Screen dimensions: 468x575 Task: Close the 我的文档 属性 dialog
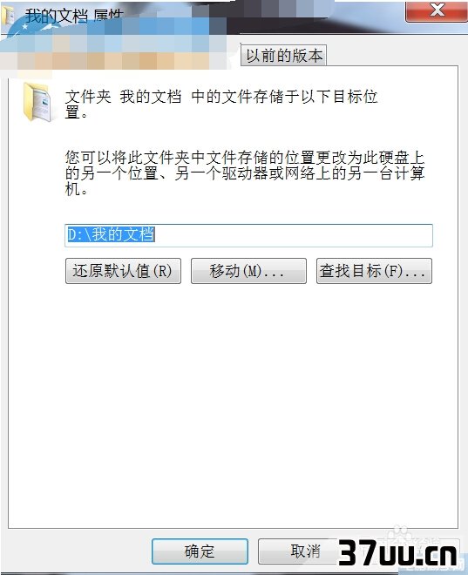point(437,10)
